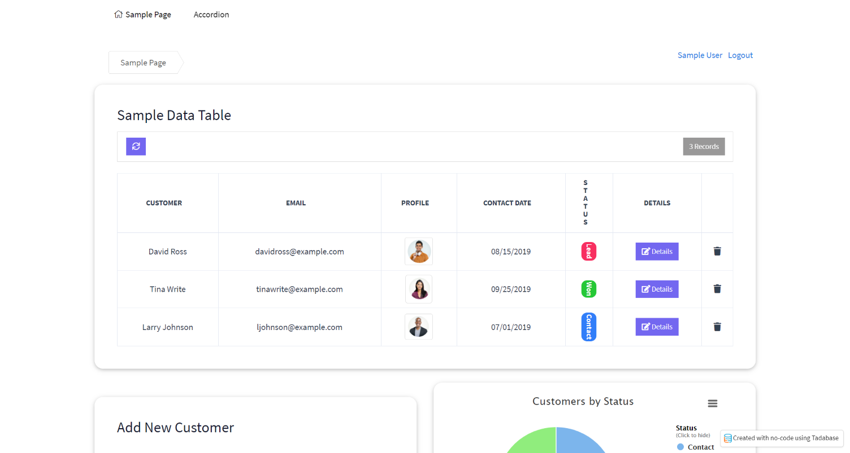This screenshot has height=453, width=850.
Task: Click David Ross profile photo thumbnail
Action: pyautogui.click(x=419, y=252)
